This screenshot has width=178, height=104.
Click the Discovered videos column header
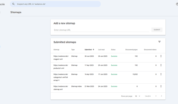(x=150, y=50)
